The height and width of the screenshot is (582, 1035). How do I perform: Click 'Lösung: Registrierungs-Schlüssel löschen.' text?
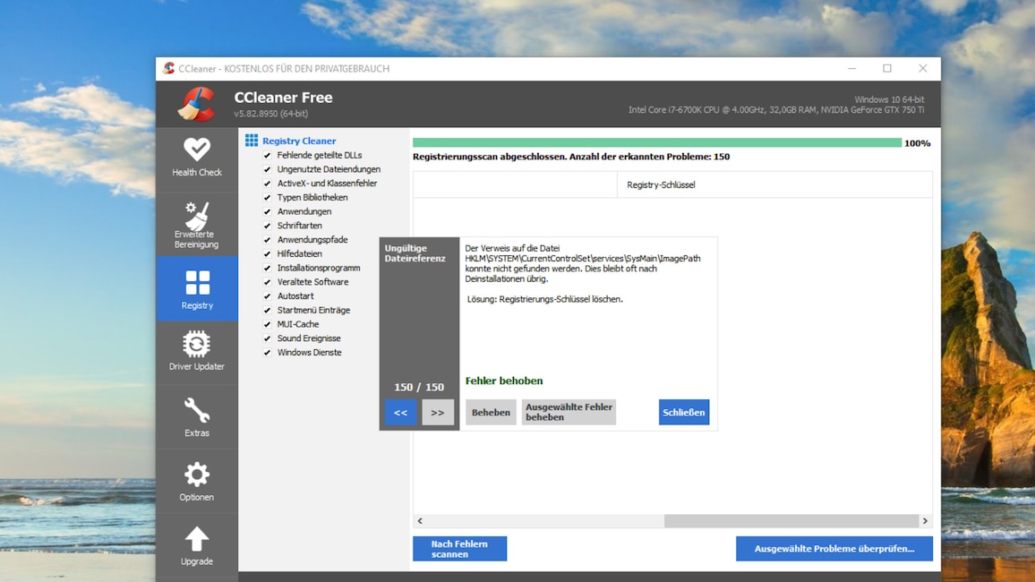coord(545,300)
